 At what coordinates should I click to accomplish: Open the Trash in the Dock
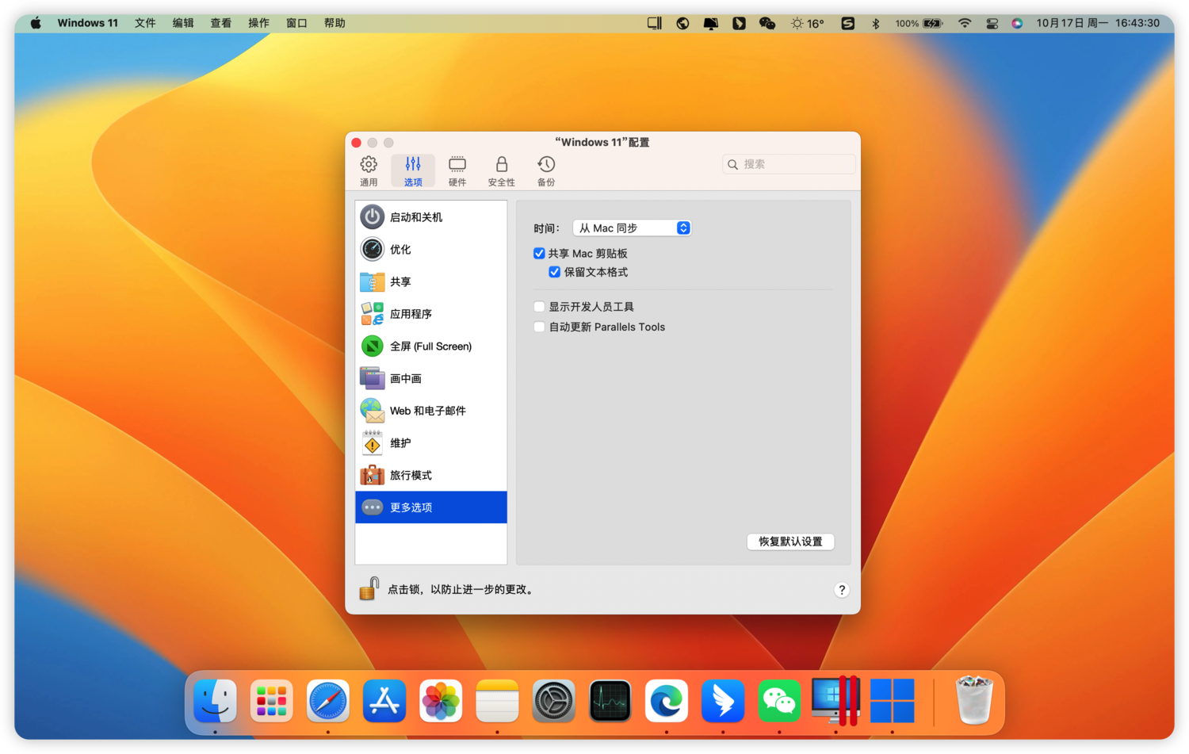pyautogui.click(x=974, y=701)
